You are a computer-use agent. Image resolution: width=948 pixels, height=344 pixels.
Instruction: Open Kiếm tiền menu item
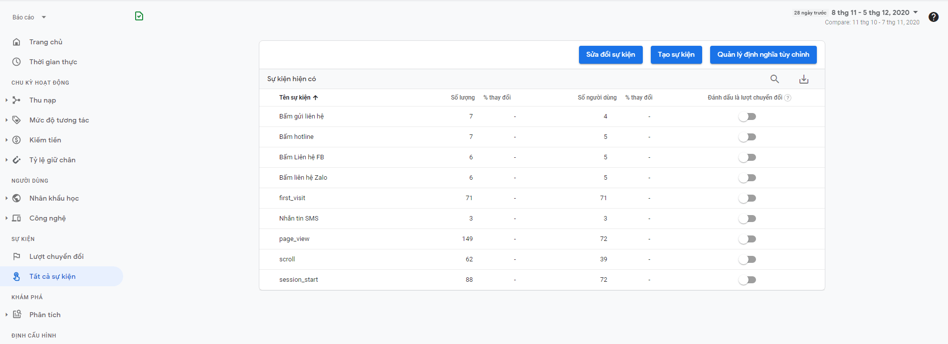pyautogui.click(x=45, y=140)
